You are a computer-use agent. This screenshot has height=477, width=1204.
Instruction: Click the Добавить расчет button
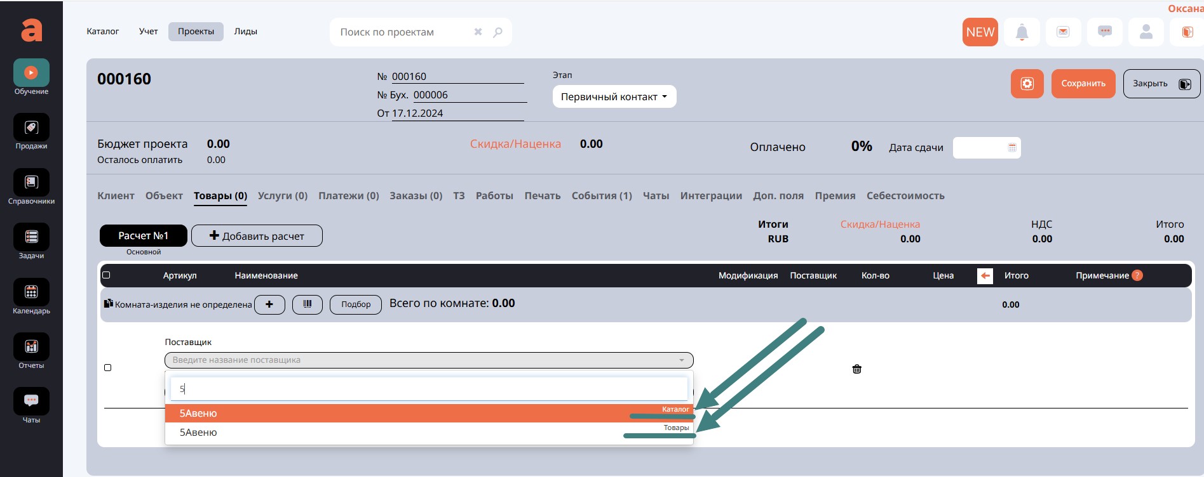[x=257, y=236]
